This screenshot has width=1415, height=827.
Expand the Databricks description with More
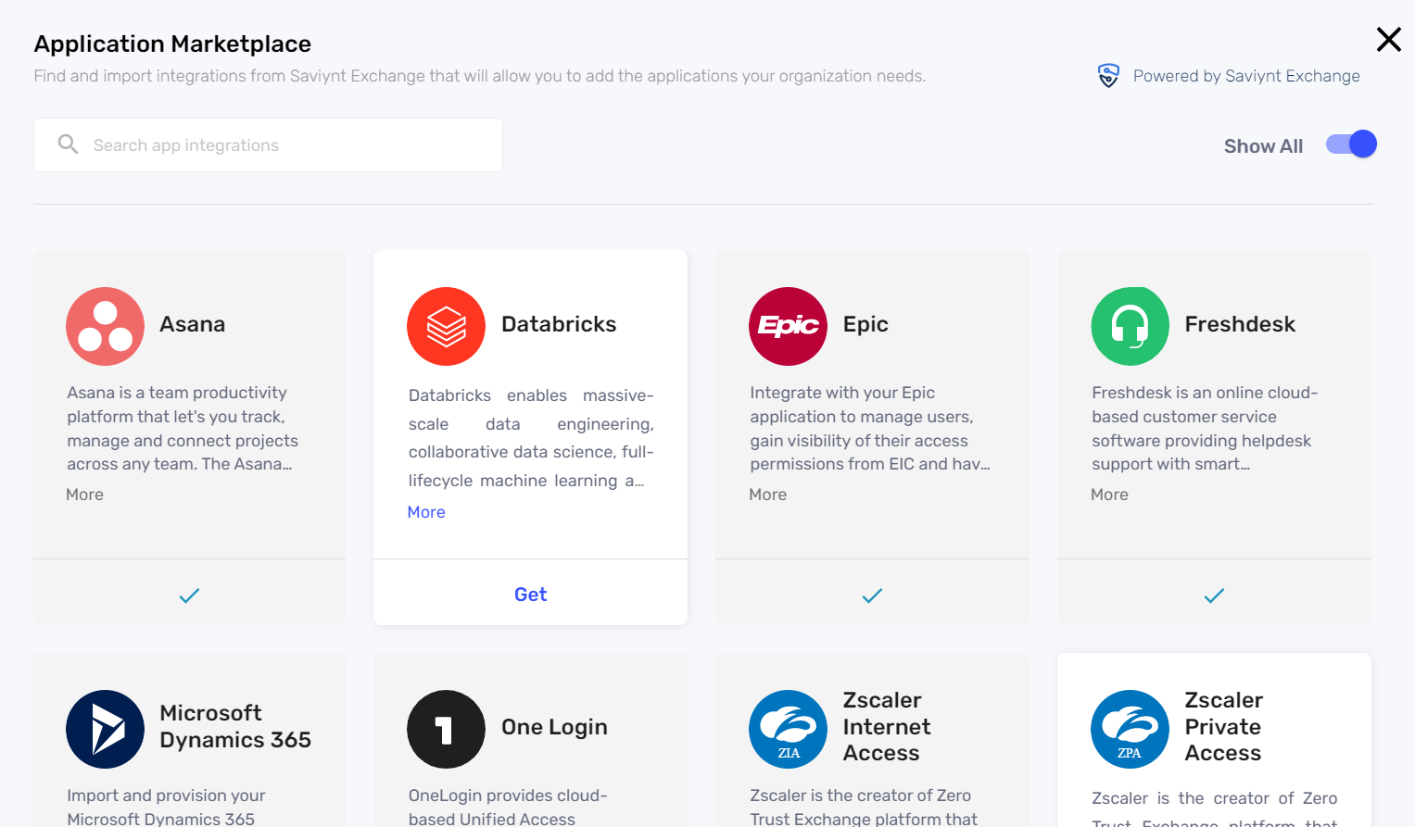(425, 511)
